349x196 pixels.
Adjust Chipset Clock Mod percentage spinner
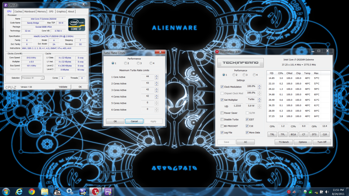(259, 93)
